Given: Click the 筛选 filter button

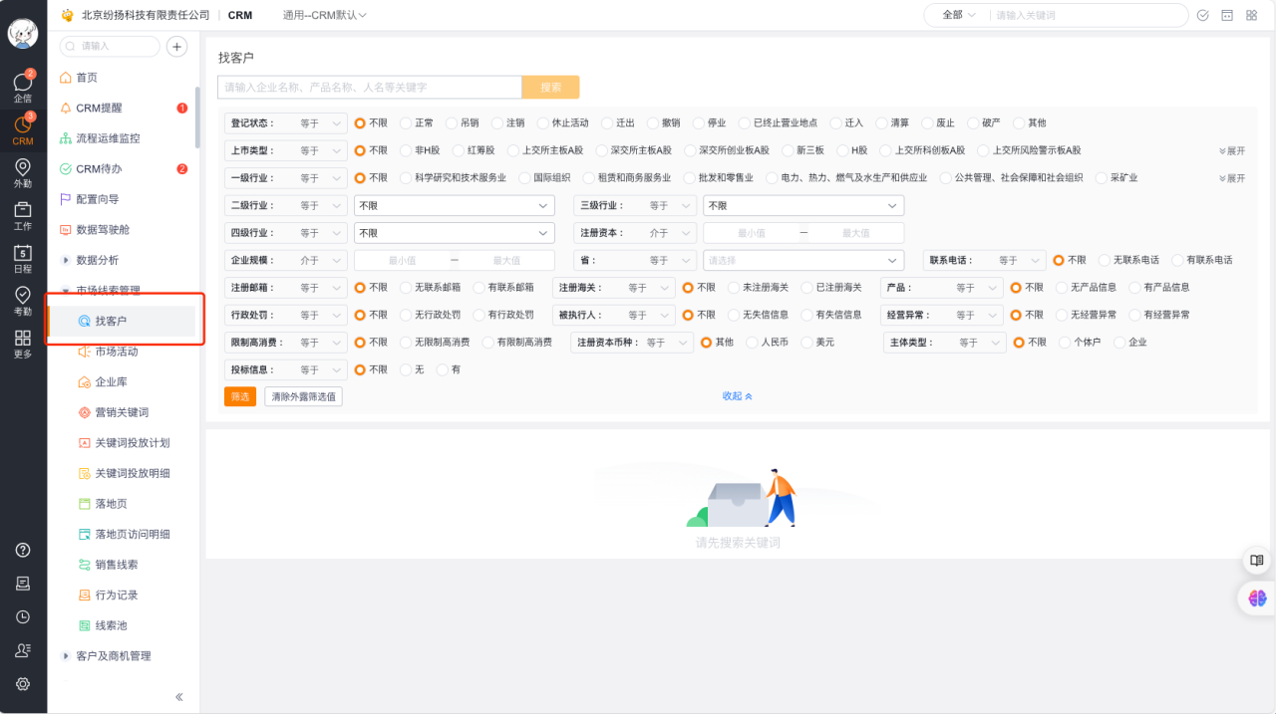Looking at the screenshot, I should (240, 396).
